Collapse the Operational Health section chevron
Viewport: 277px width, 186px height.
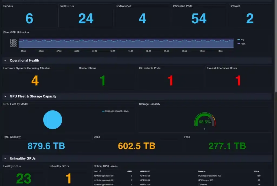pos(5,60)
